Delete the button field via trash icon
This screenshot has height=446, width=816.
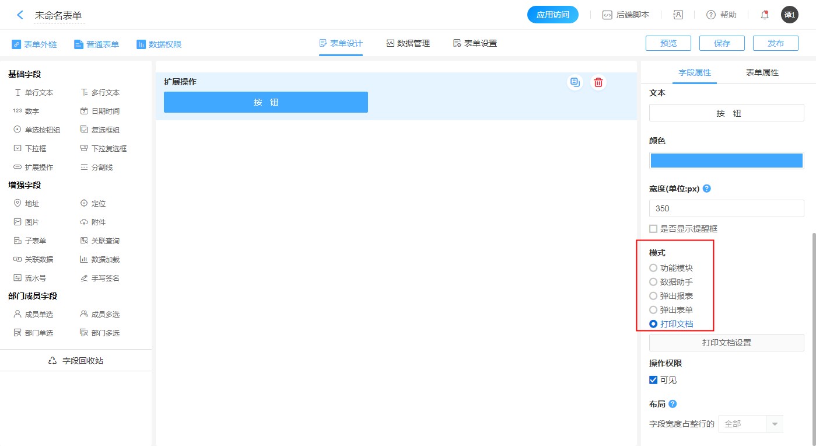pyautogui.click(x=597, y=82)
